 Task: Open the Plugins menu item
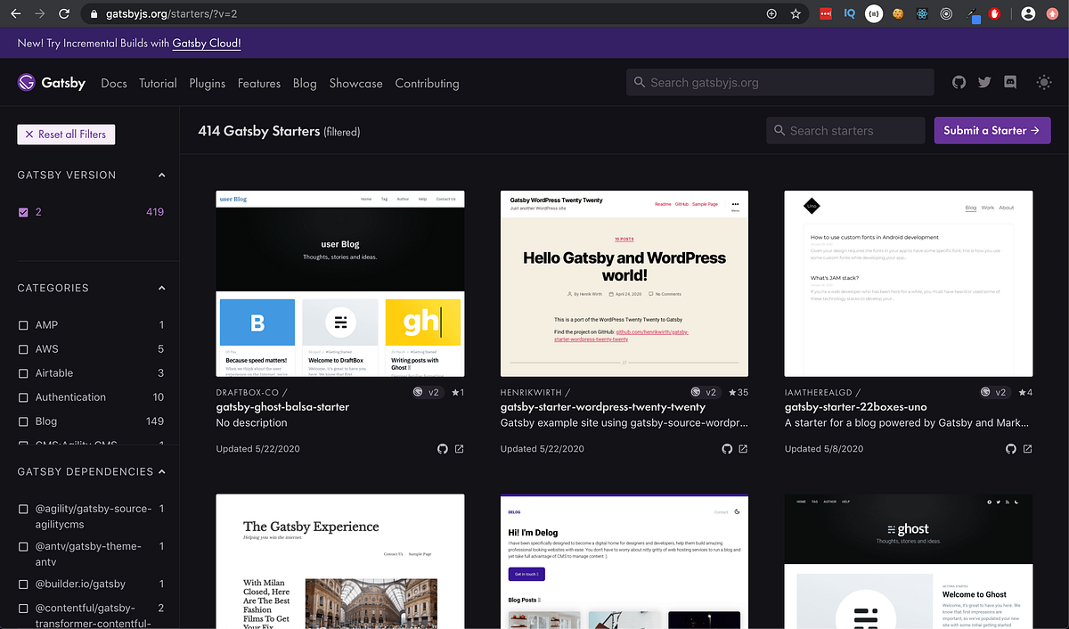pyautogui.click(x=207, y=83)
